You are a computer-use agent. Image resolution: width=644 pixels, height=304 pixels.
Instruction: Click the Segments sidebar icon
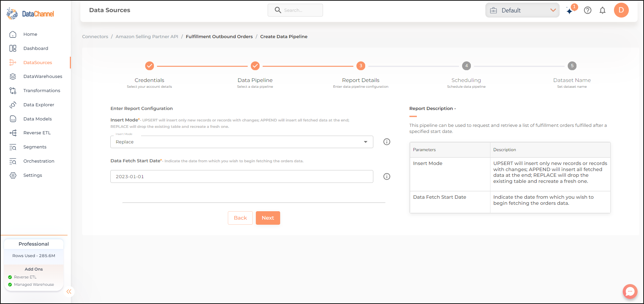13,147
